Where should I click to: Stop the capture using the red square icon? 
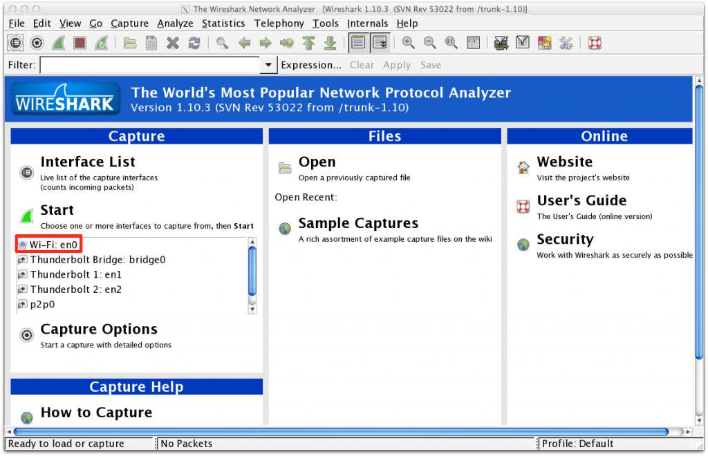[x=79, y=42]
